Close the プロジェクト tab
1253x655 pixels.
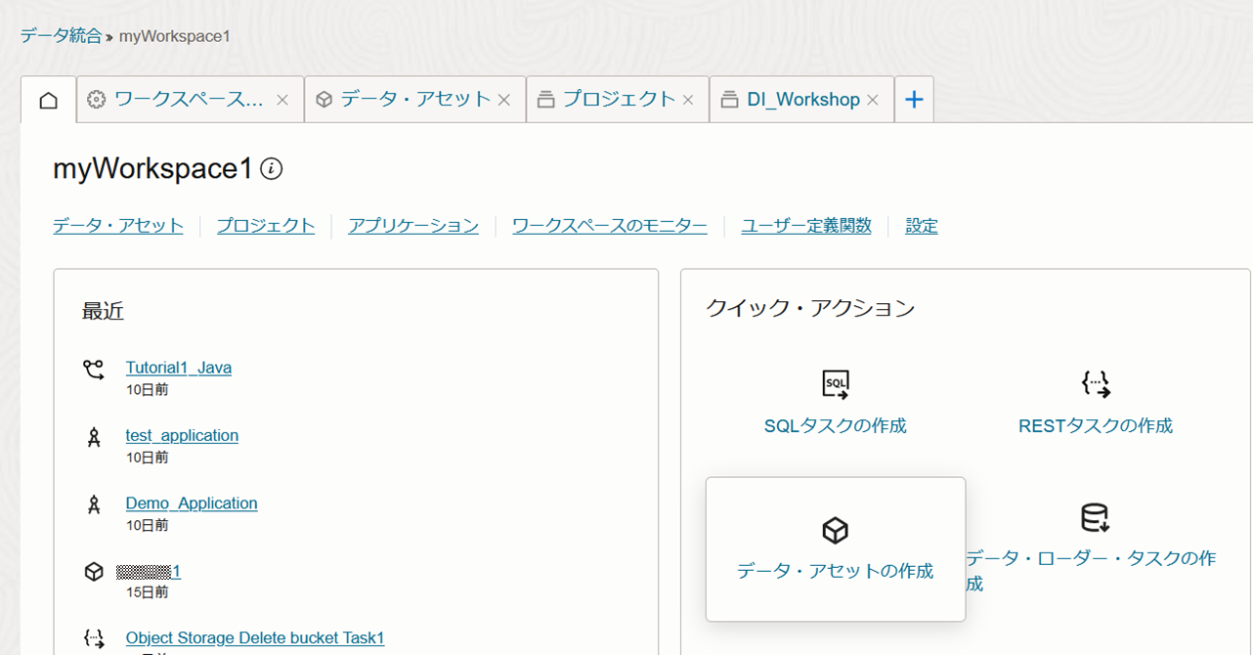click(x=688, y=100)
